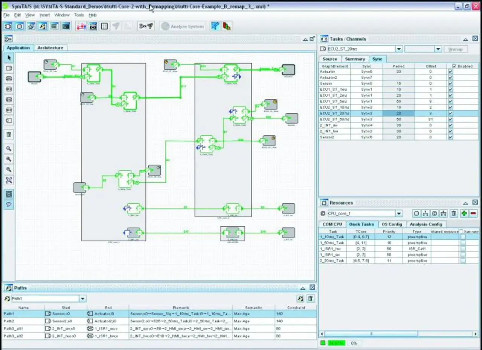Expand the Path1 dropdown in Paths panel
This screenshot has width=482, height=350.
tap(82, 299)
